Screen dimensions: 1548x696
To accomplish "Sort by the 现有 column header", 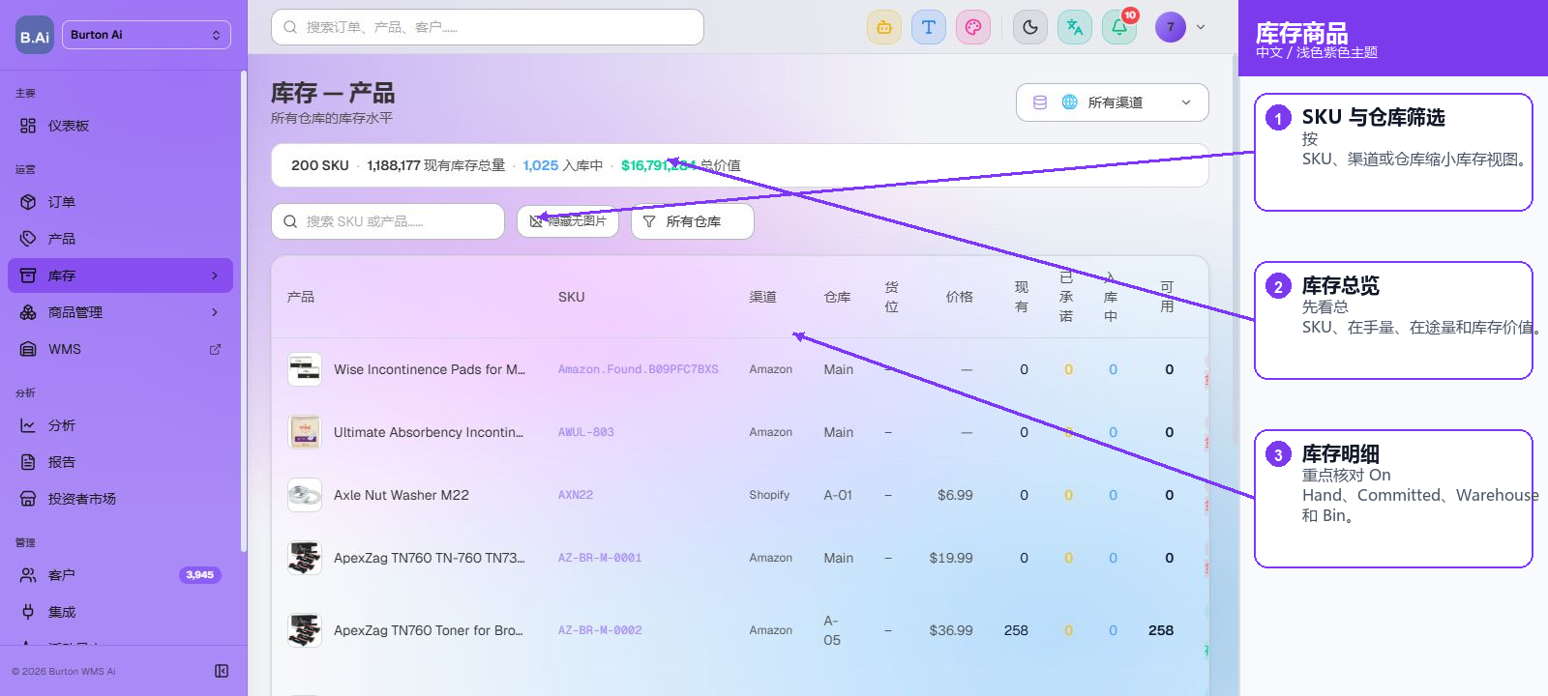I will point(1022,297).
